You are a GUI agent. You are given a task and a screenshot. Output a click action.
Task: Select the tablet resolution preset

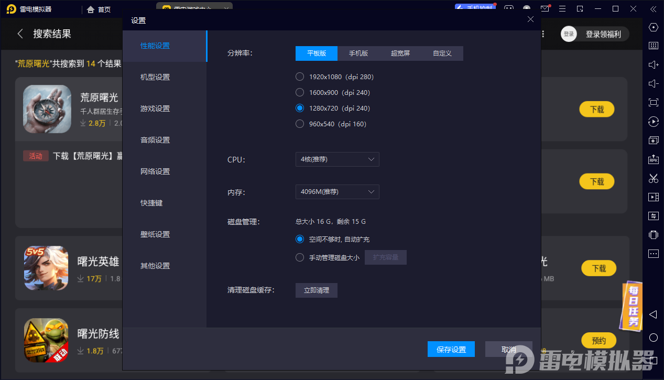click(x=316, y=53)
